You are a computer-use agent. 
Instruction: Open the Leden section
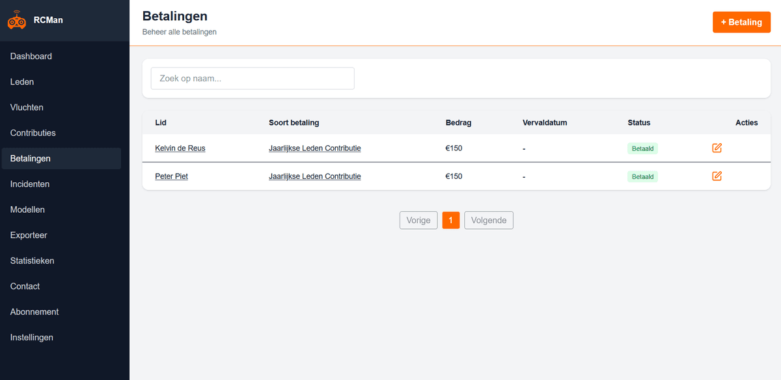(x=21, y=81)
